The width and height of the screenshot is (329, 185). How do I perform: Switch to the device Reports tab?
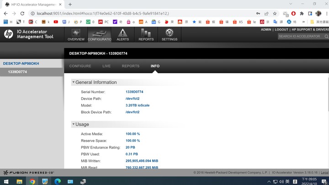click(131, 66)
